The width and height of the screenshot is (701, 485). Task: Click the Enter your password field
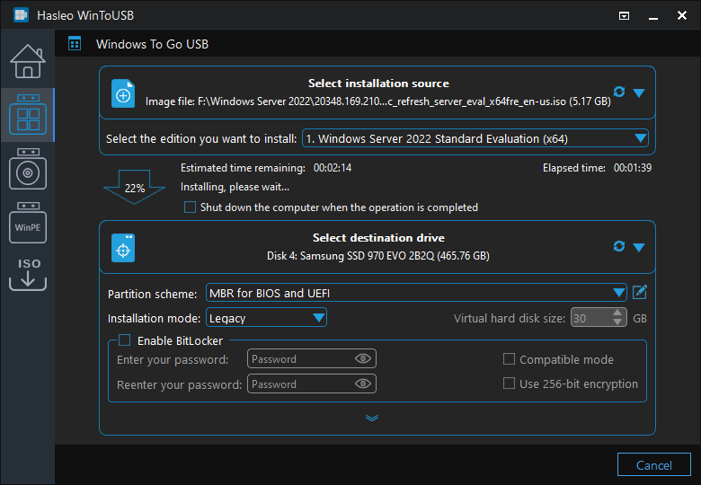pos(312,358)
